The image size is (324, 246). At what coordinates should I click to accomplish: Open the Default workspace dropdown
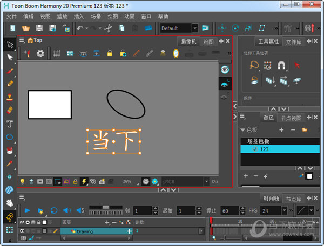pyautogui.click(x=195, y=28)
